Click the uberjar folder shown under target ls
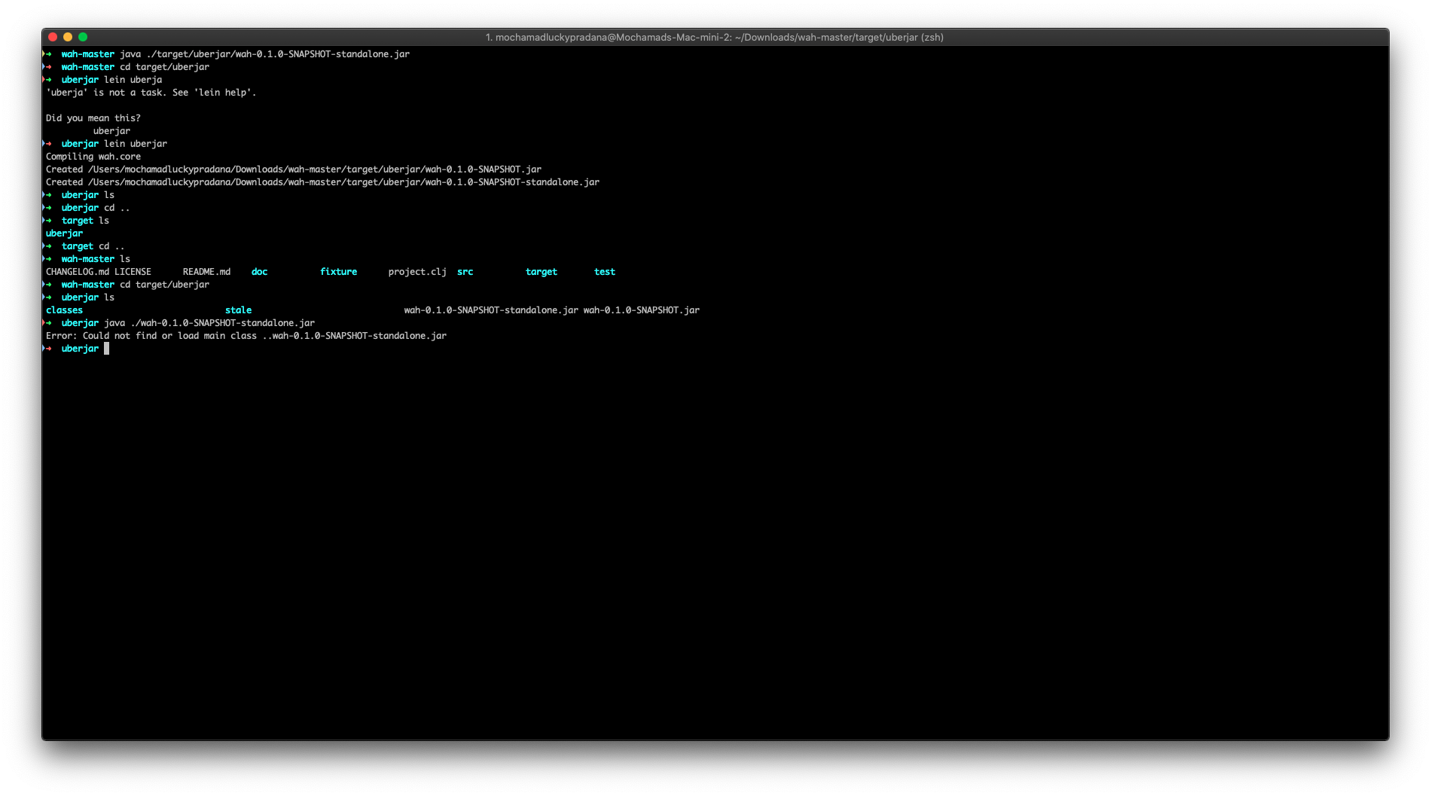1431x796 pixels. pos(64,233)
